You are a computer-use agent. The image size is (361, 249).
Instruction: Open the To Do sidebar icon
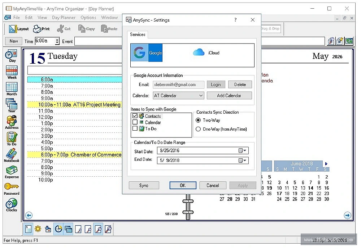point(12,139)
